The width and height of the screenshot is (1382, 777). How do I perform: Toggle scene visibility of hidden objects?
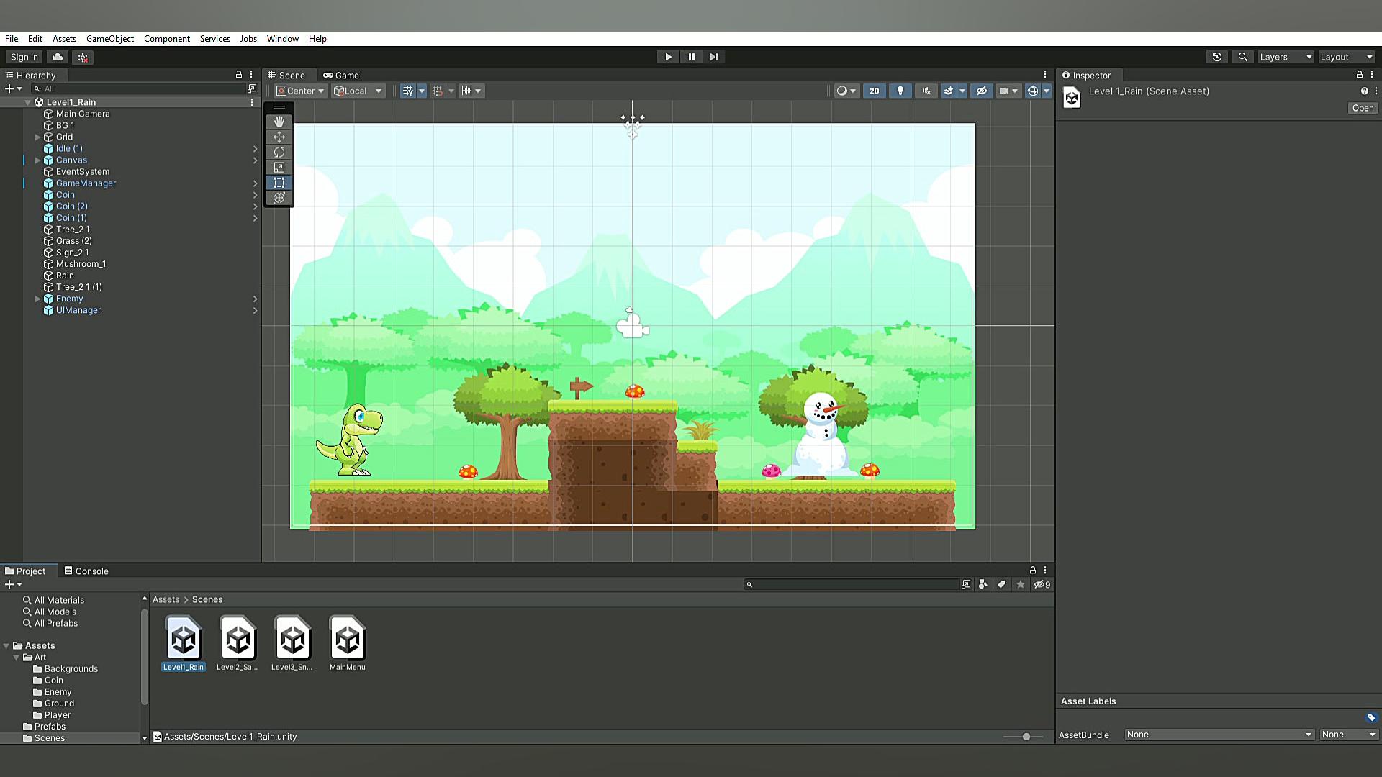click(981, 91)
